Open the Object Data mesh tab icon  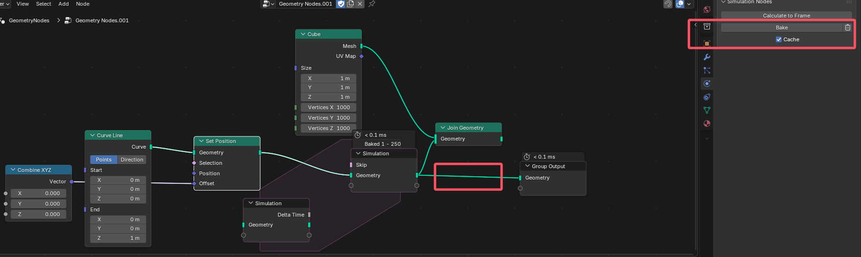(707, 110)
